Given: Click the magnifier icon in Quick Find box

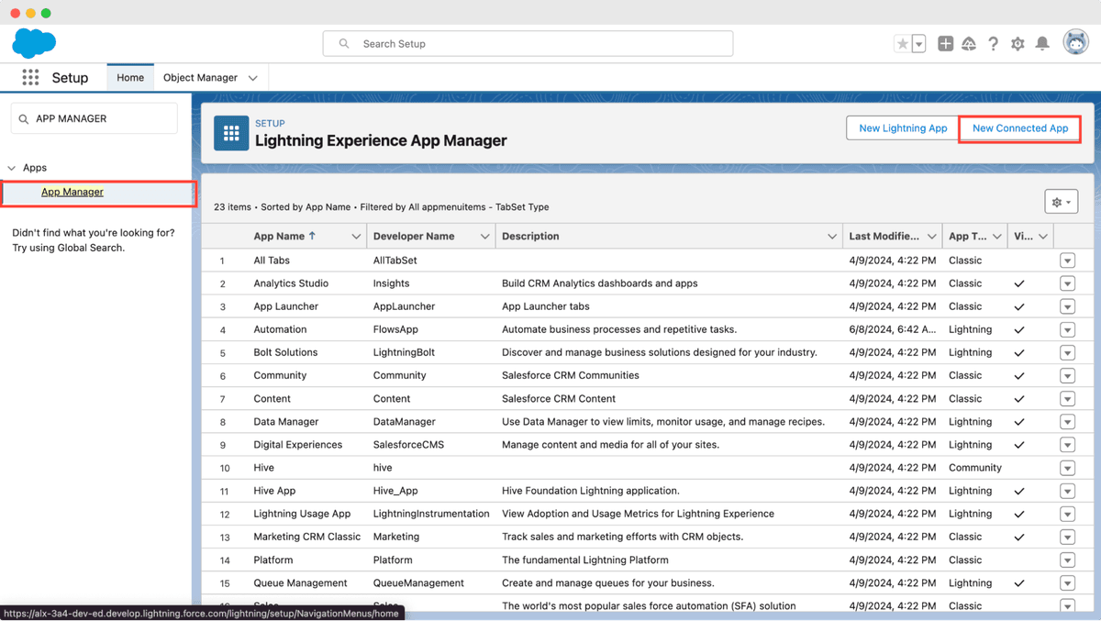Looking at the screenshot, I should click(24, 119).
